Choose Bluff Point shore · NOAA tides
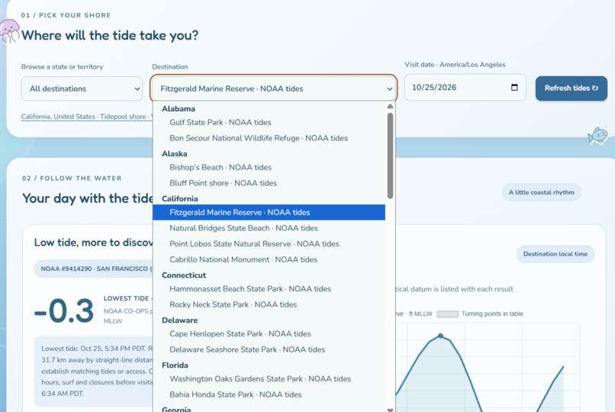Viewport: 615px width, 412px height. pos(269,183)
